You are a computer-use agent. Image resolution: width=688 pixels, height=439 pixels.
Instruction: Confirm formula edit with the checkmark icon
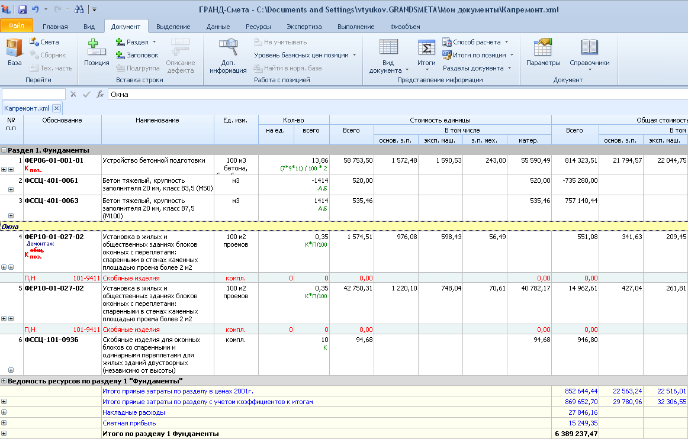[86, 94]
